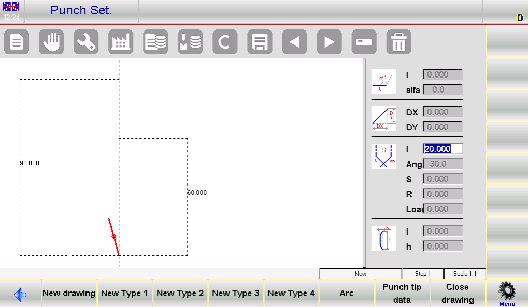
Task: Edit the highlighted length value 20.000
Action: [x=441, y=149]
